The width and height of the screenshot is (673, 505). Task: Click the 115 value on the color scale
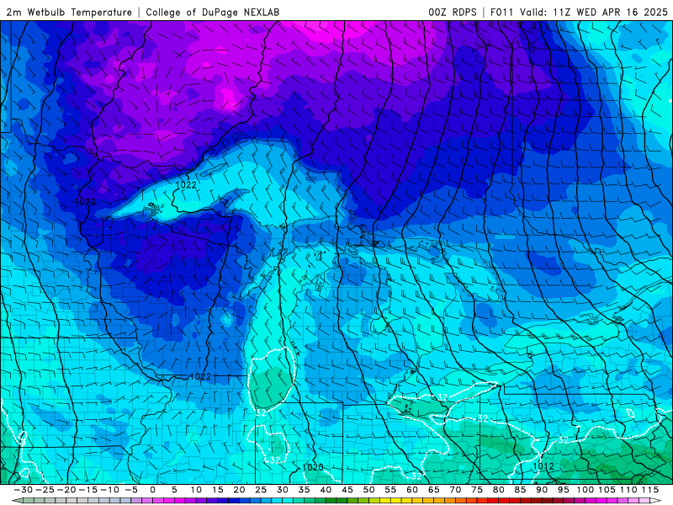(650, 490)
